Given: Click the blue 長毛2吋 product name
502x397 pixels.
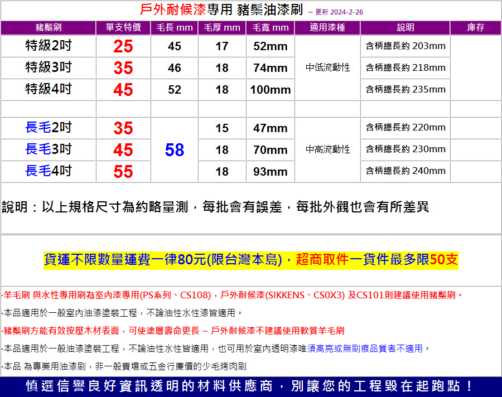Looking at the screenshot, I should pyautogui.click(x=49, y=128).
